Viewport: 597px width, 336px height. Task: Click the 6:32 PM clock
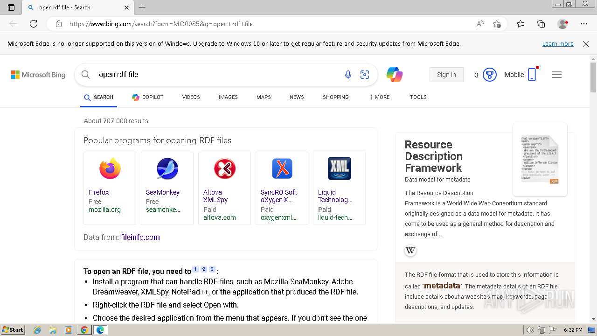coord(573,330)
